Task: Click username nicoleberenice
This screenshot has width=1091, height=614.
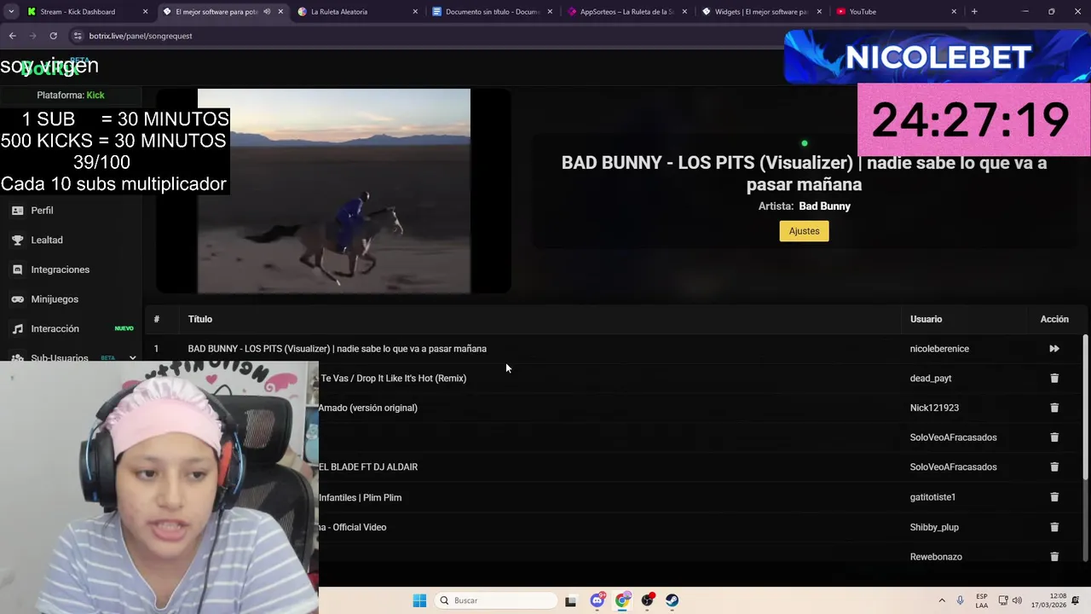Action: coord(939,349)
